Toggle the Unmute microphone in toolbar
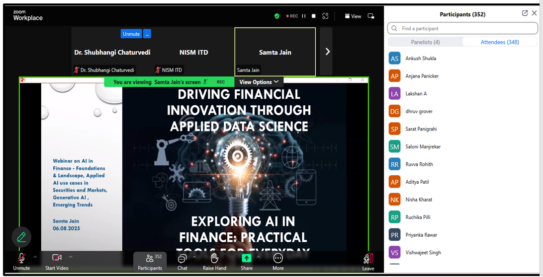The image size is (543, 277). pos(21,259)
